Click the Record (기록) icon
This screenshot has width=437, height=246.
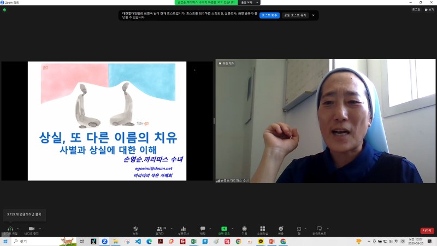(x=244, y=229)
